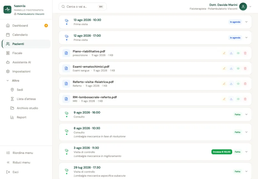Image resolution: width=258 pixels, height=179 pixels.
Task: Click Dashboard notification badge 4
Action: click(46, 26)
